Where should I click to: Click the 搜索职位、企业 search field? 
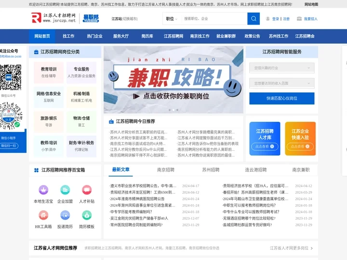coord(214,19)
